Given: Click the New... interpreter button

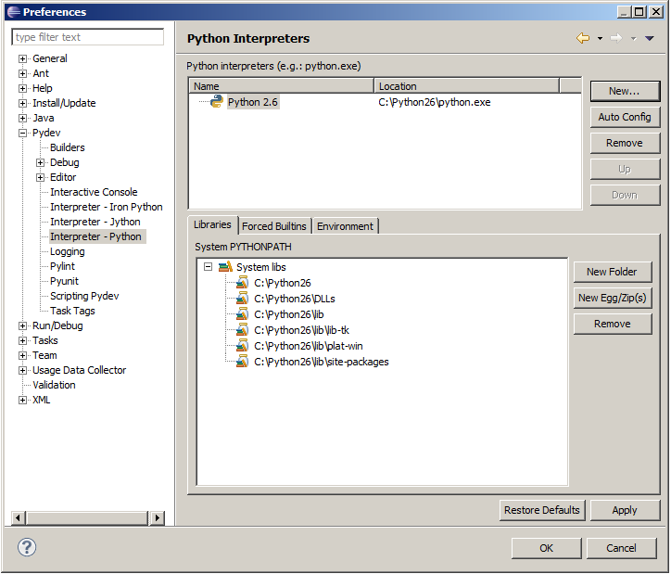Looking at the screenshot, I should pyautogui.click(x=625, y=91).
